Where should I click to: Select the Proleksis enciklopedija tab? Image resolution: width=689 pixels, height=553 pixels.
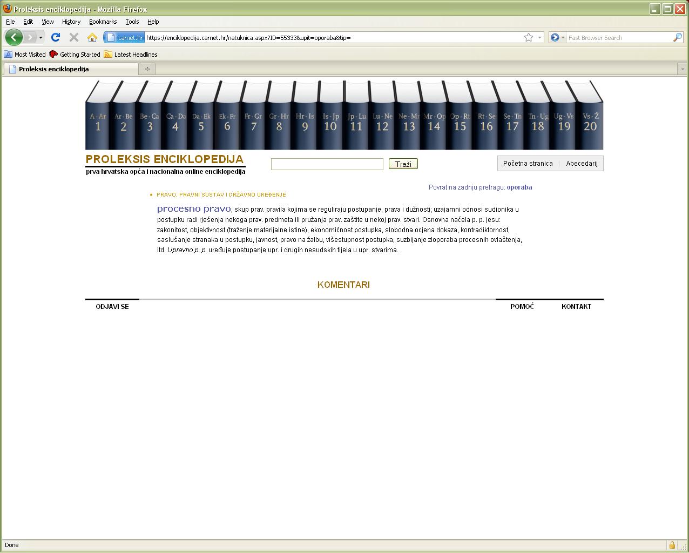point(71,69)
